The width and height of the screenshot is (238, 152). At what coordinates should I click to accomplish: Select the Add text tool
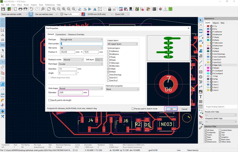(201, 97)
